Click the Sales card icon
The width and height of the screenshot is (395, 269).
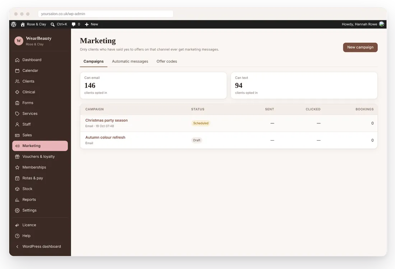(x=17, y=135)
